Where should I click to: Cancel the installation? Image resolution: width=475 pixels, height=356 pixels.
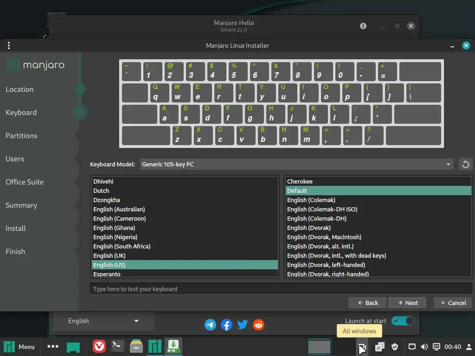[453, 303]
